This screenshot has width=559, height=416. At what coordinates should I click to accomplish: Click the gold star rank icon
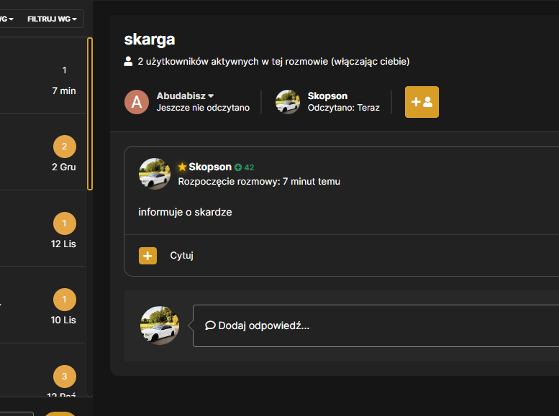[182, 167]
